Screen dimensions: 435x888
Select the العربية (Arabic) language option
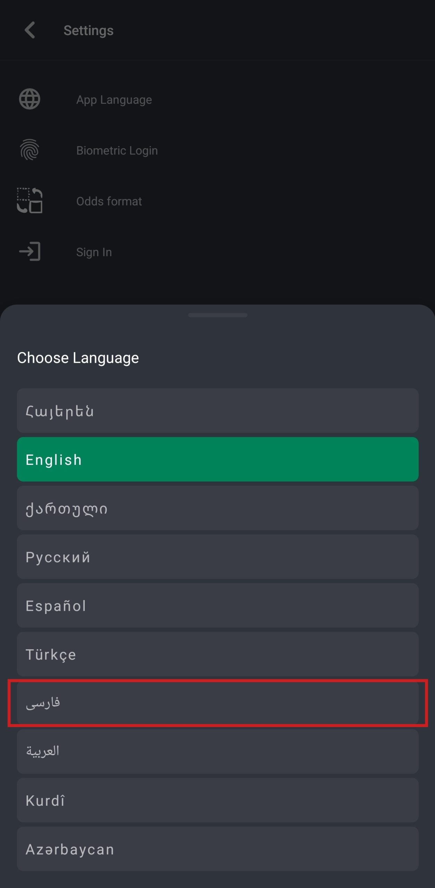217,752
